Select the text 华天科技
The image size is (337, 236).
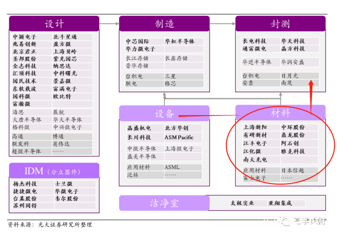[x=293, y=41]
